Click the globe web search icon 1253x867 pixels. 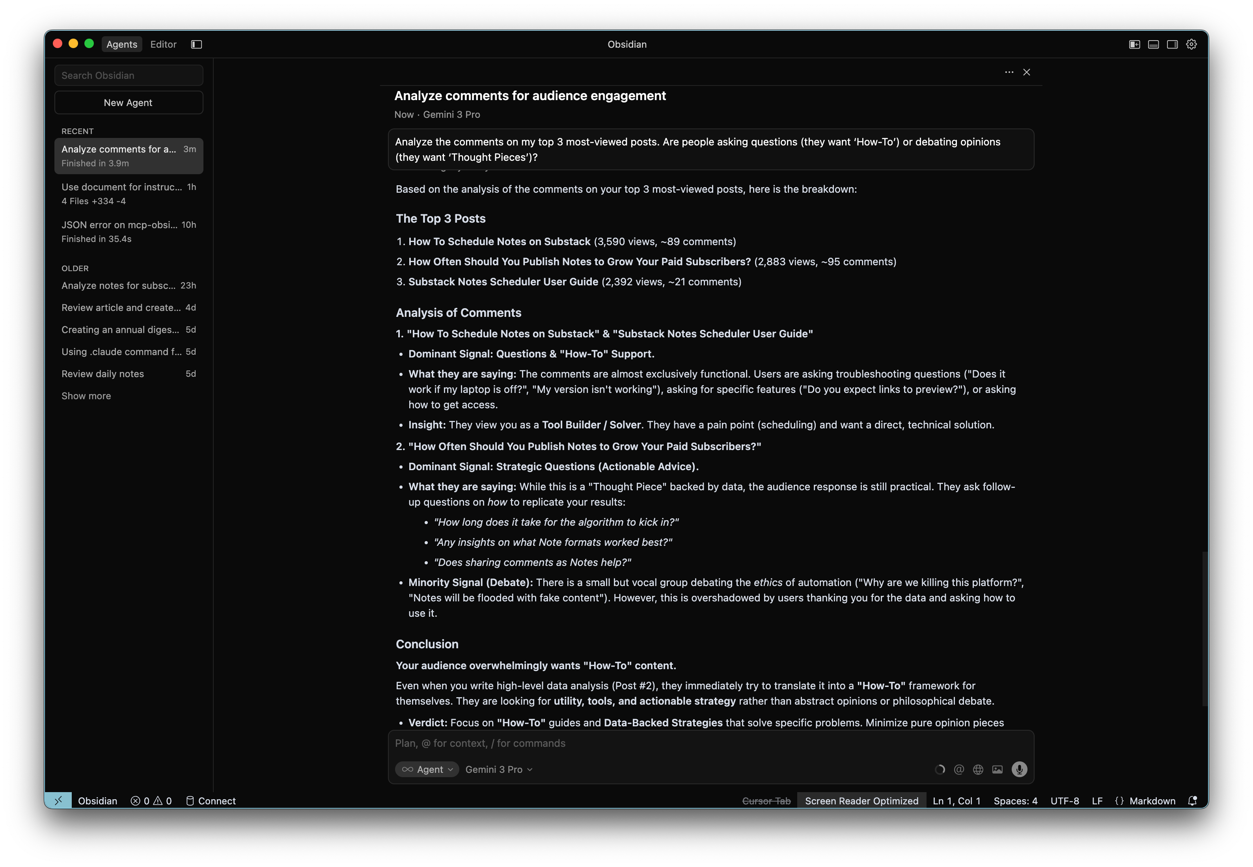tap(978, 769)
